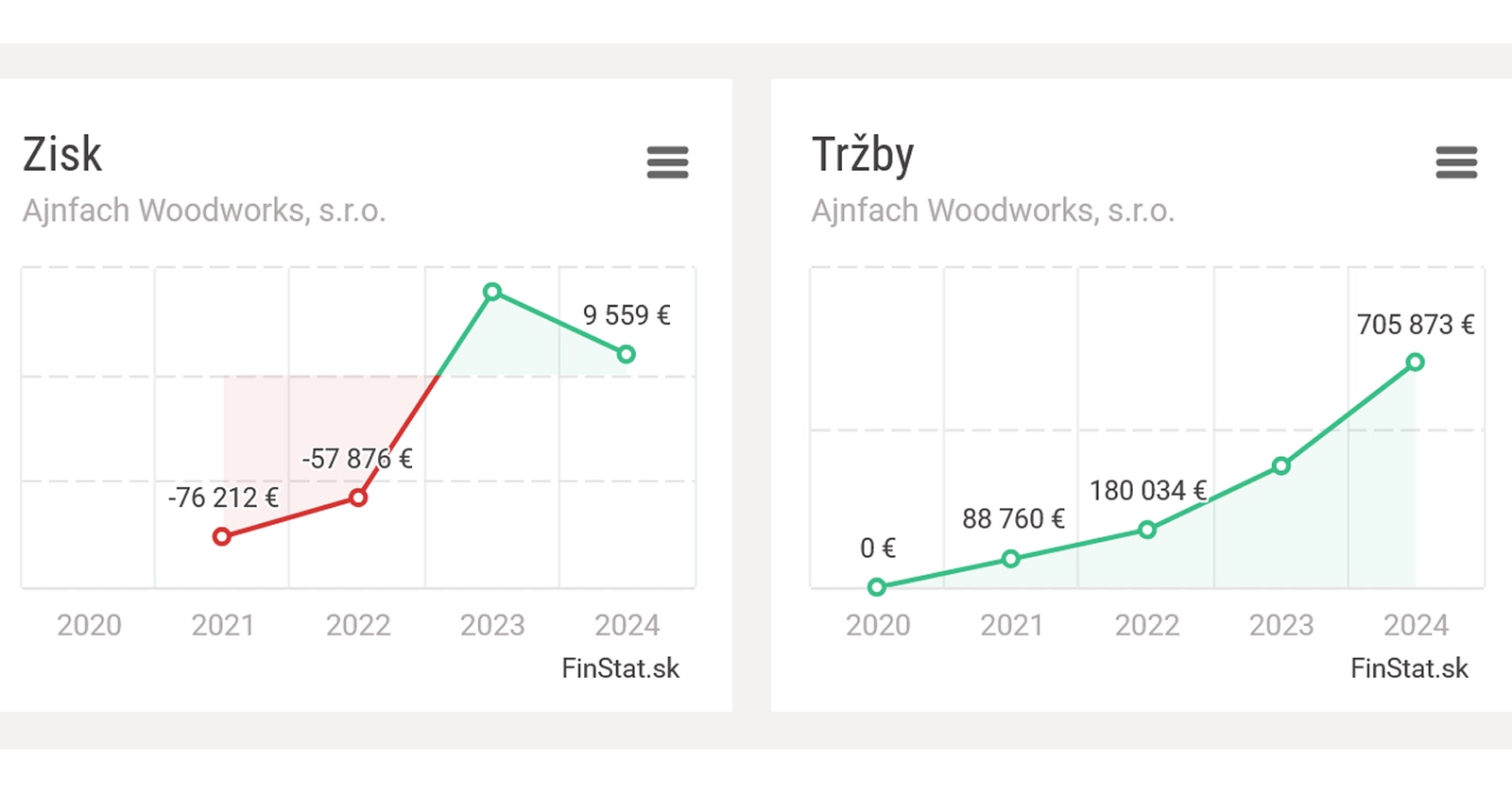Select the 2021 data point in Tržby chart
Image resolution: width=1512 pixels, height=793 pixels.
click(x=1011, y=559)
